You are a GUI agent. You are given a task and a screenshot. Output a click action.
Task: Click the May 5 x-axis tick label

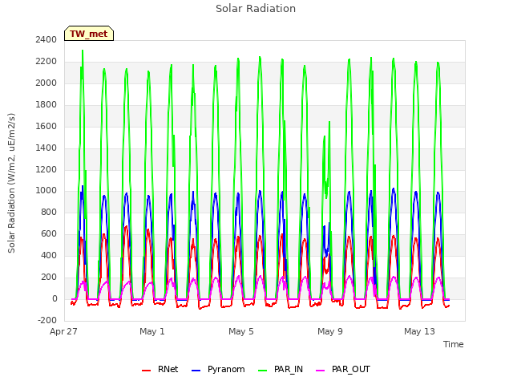[x=241, y=331]
